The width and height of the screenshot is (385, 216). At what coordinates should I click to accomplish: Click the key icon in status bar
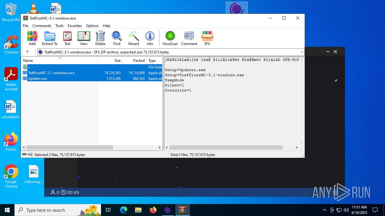(30, 154)
